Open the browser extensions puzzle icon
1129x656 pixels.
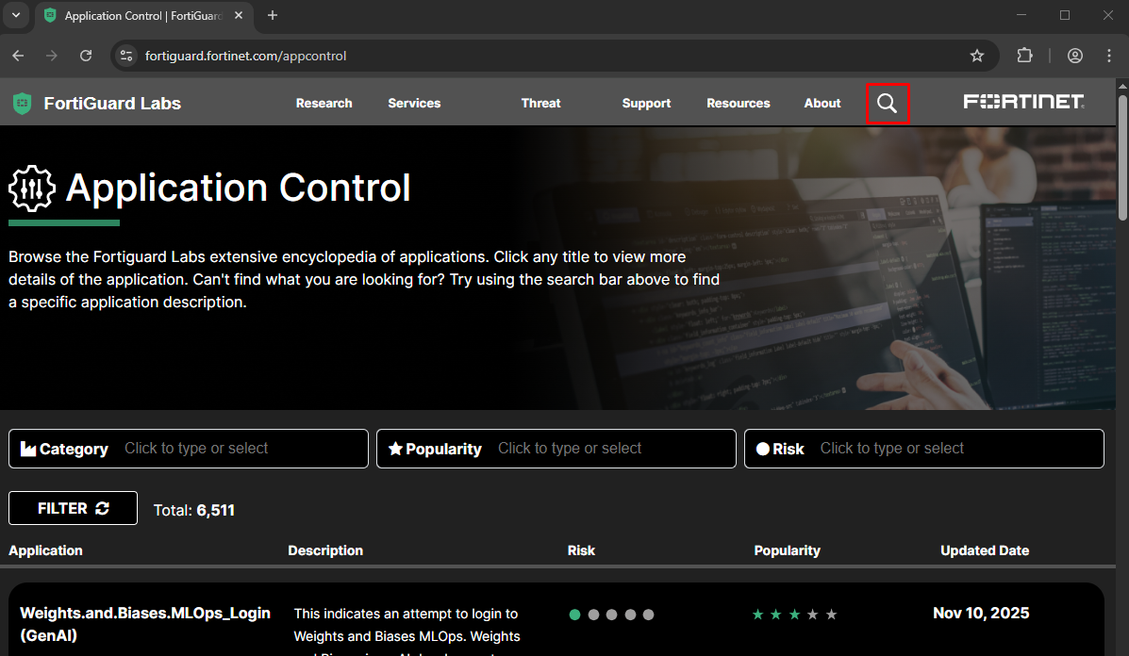pyautogui.click(x=1024, y=56)
